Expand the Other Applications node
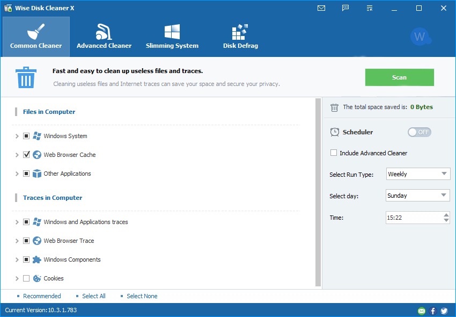 17,174
